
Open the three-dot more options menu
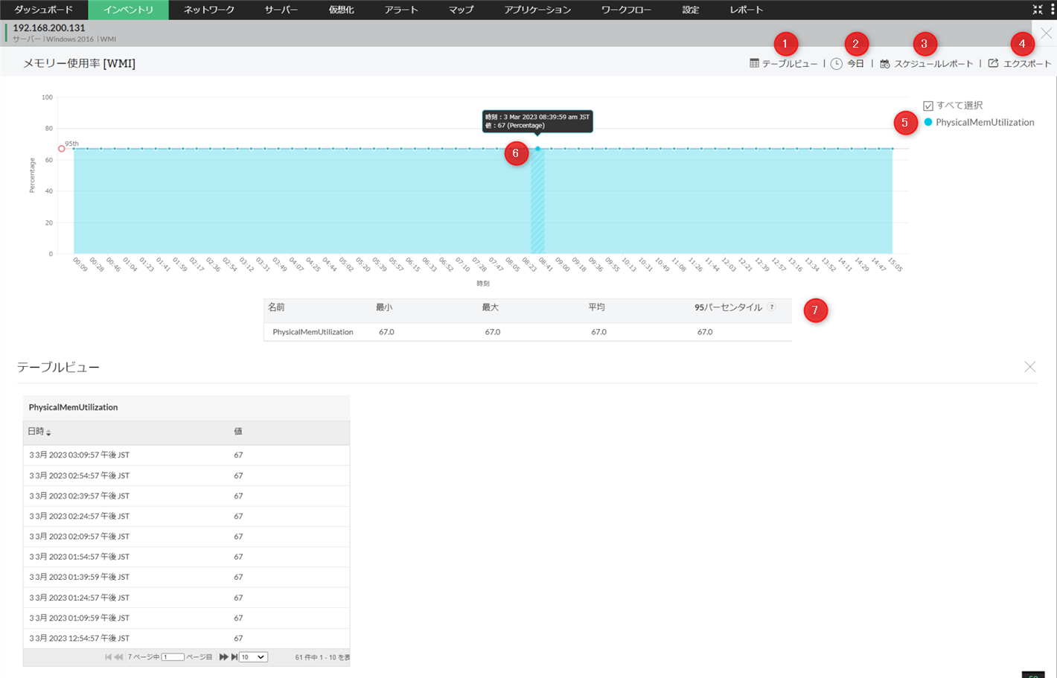click(x=1053, y=10)
